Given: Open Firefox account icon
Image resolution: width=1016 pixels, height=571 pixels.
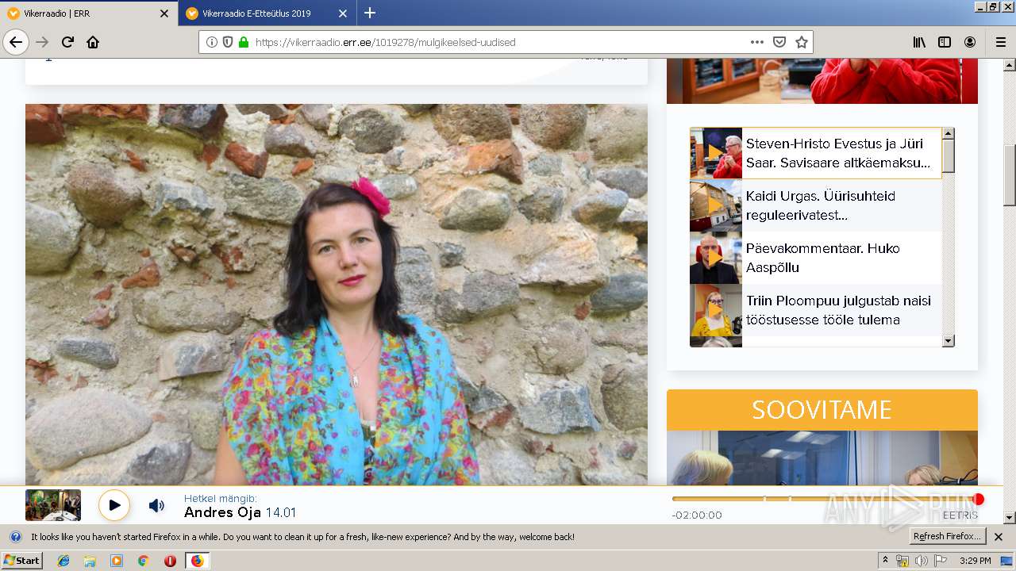Looking at the screenshot, I should (970, 42).
